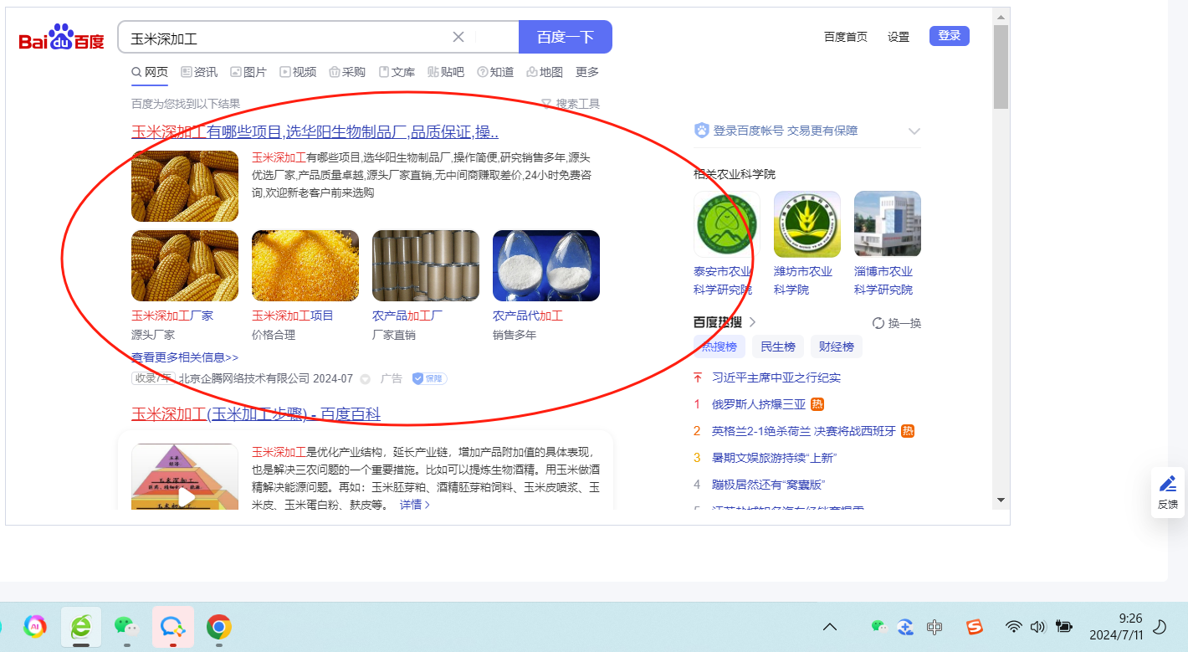Select the 网页 tab

[150, 72]
